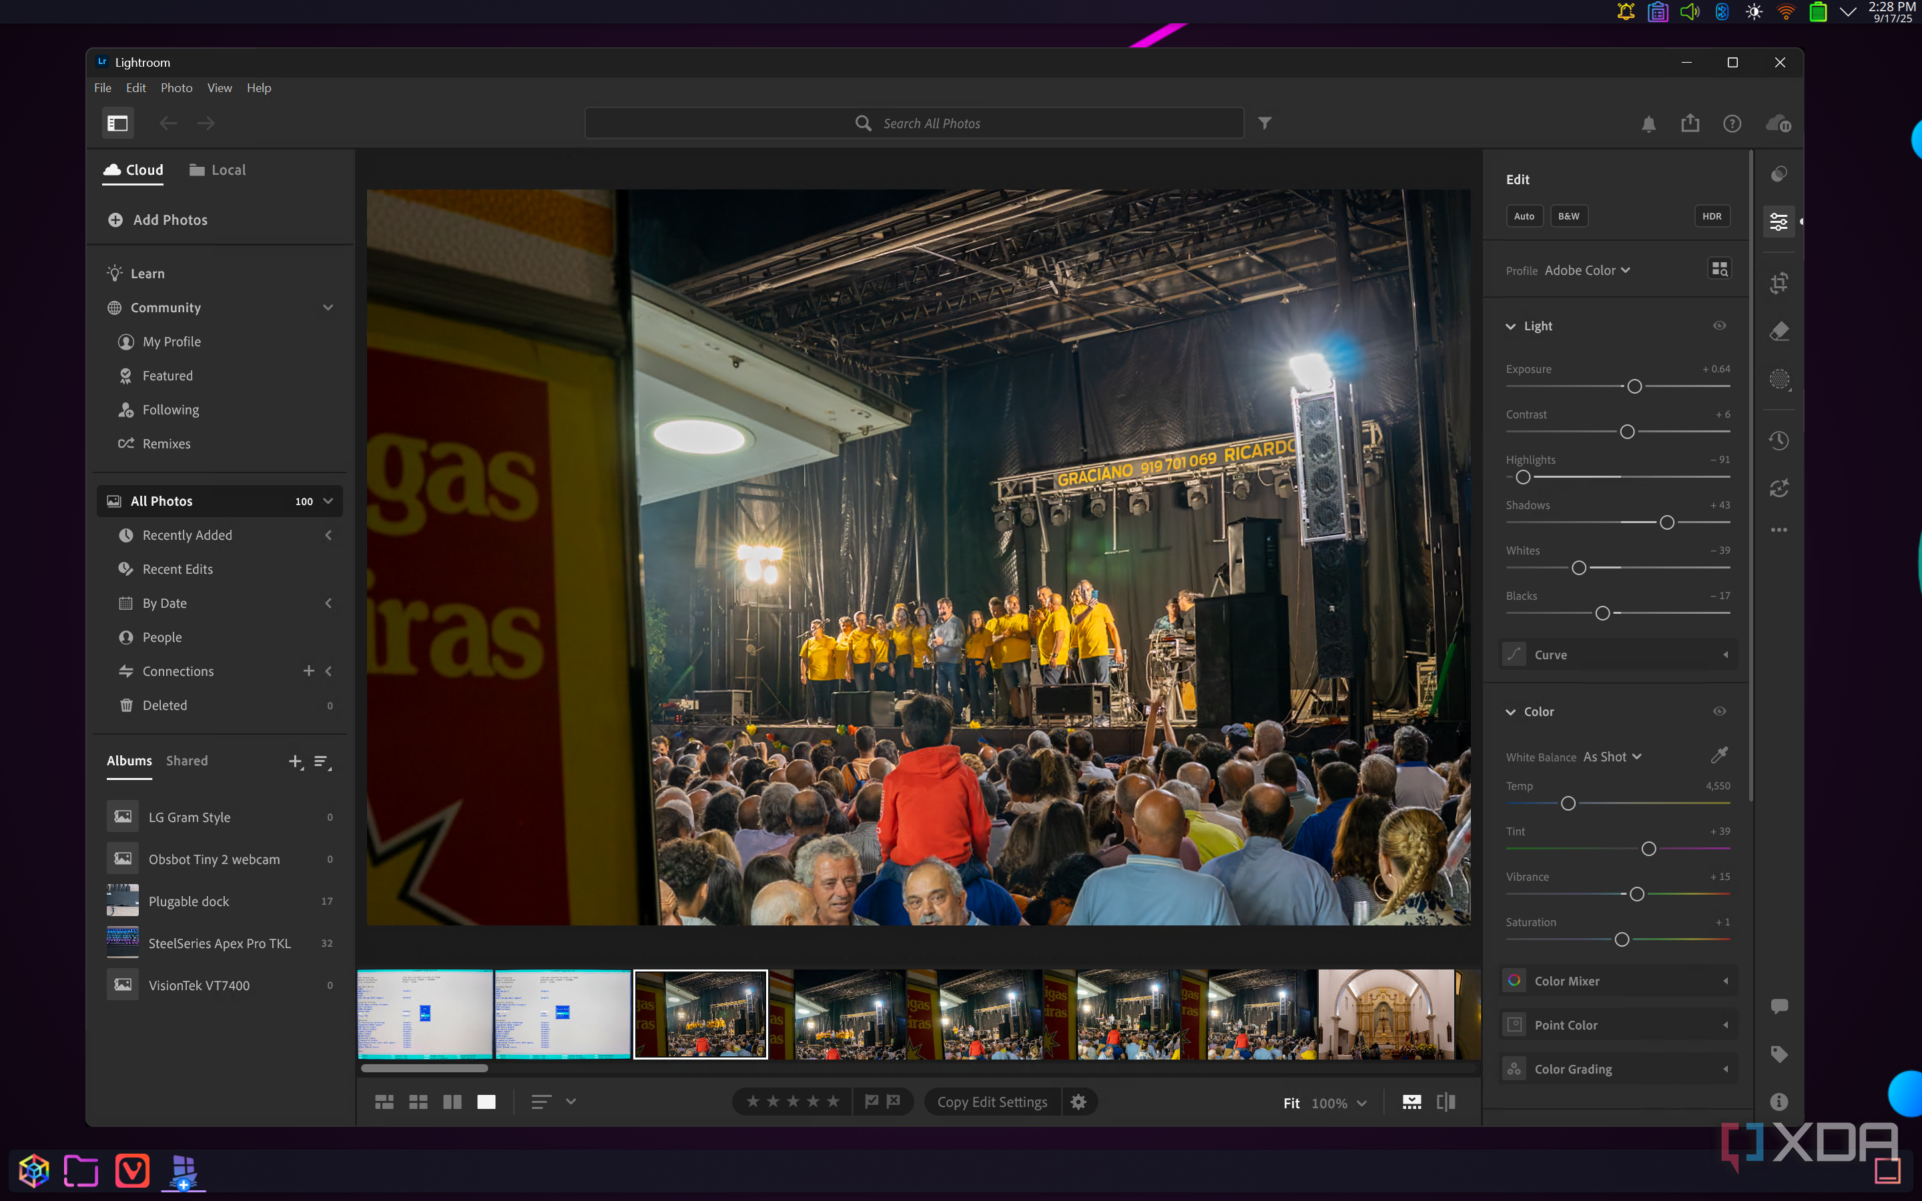Switch to the Shared albums tab
The width and height of the screenshot is (1922, 1201).
tap(187, 760)
